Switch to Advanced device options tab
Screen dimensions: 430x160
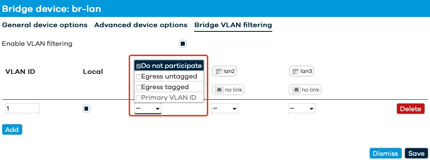point(141,25)
